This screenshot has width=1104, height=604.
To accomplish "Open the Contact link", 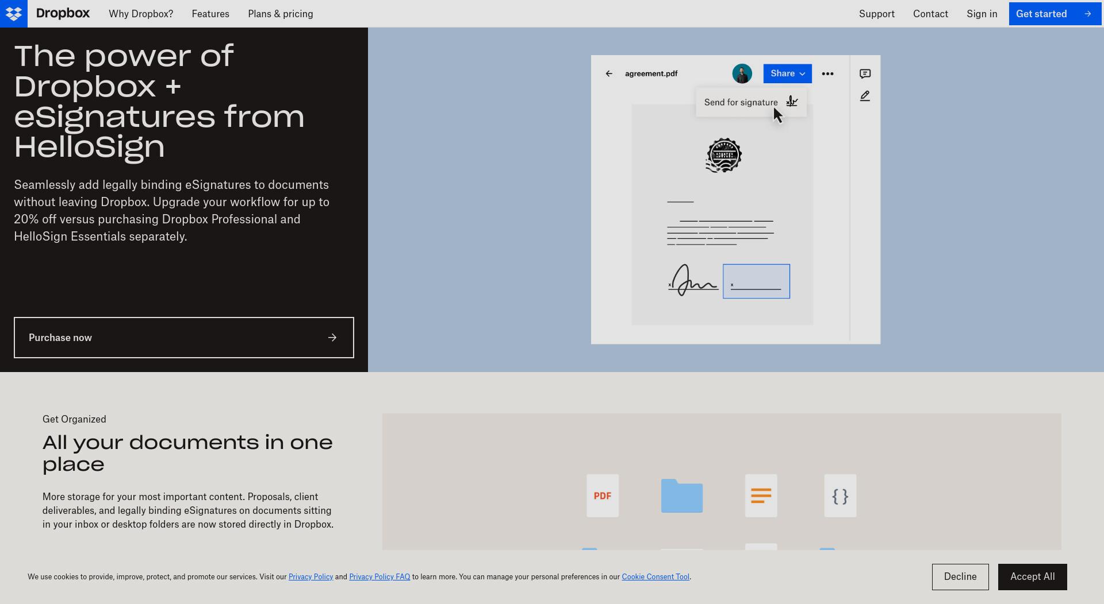I will click(930, 14).
